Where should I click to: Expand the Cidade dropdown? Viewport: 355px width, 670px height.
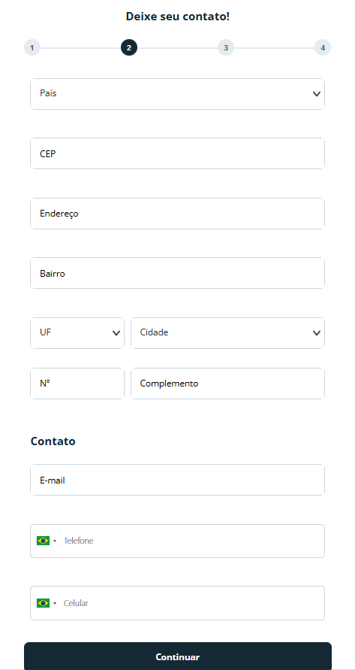[x=227, y=333]
